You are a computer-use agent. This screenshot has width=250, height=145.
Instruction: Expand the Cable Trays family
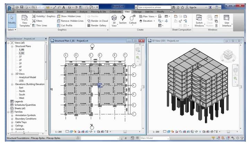point(12,122)
